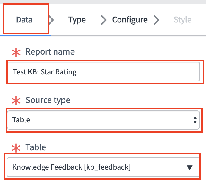Viewport: 206px width, 192px height.
Task: Open the Table selection combo box
Action: 100,167
